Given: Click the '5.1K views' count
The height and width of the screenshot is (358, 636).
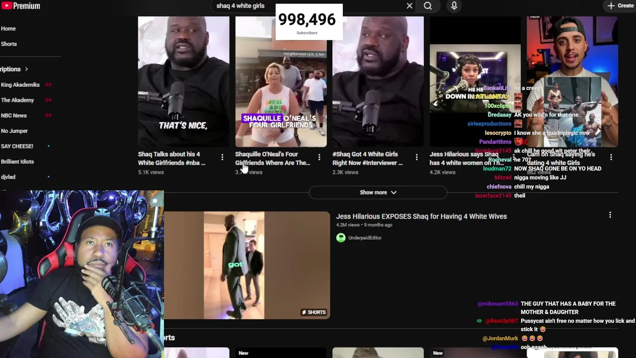Looking at the screenshot, I should click(151, 173).
